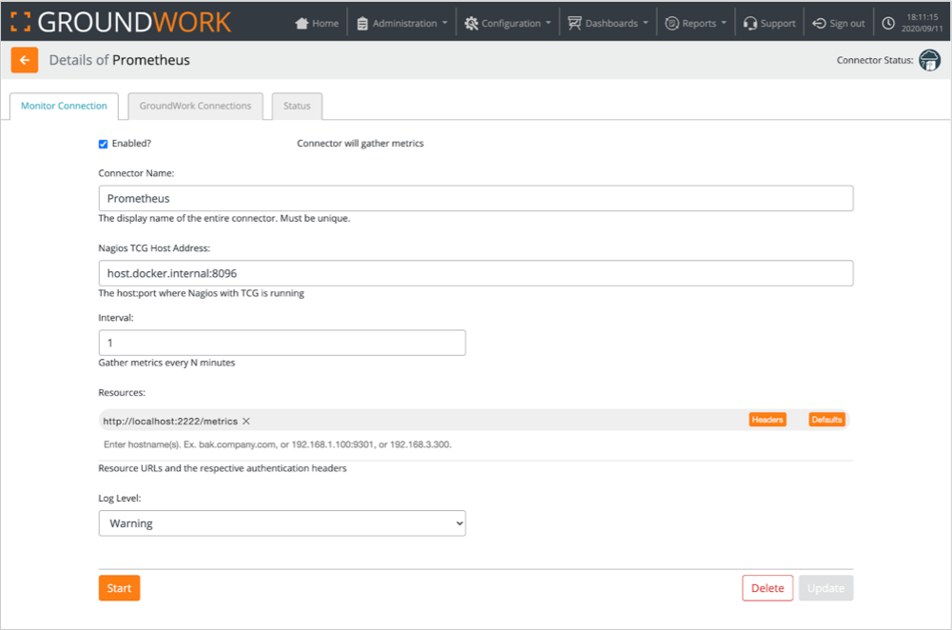Click the date and time display

(x=923, y=23)
